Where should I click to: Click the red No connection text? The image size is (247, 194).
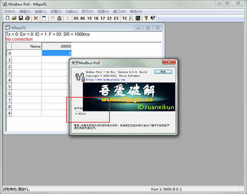[x=19, y=39]
